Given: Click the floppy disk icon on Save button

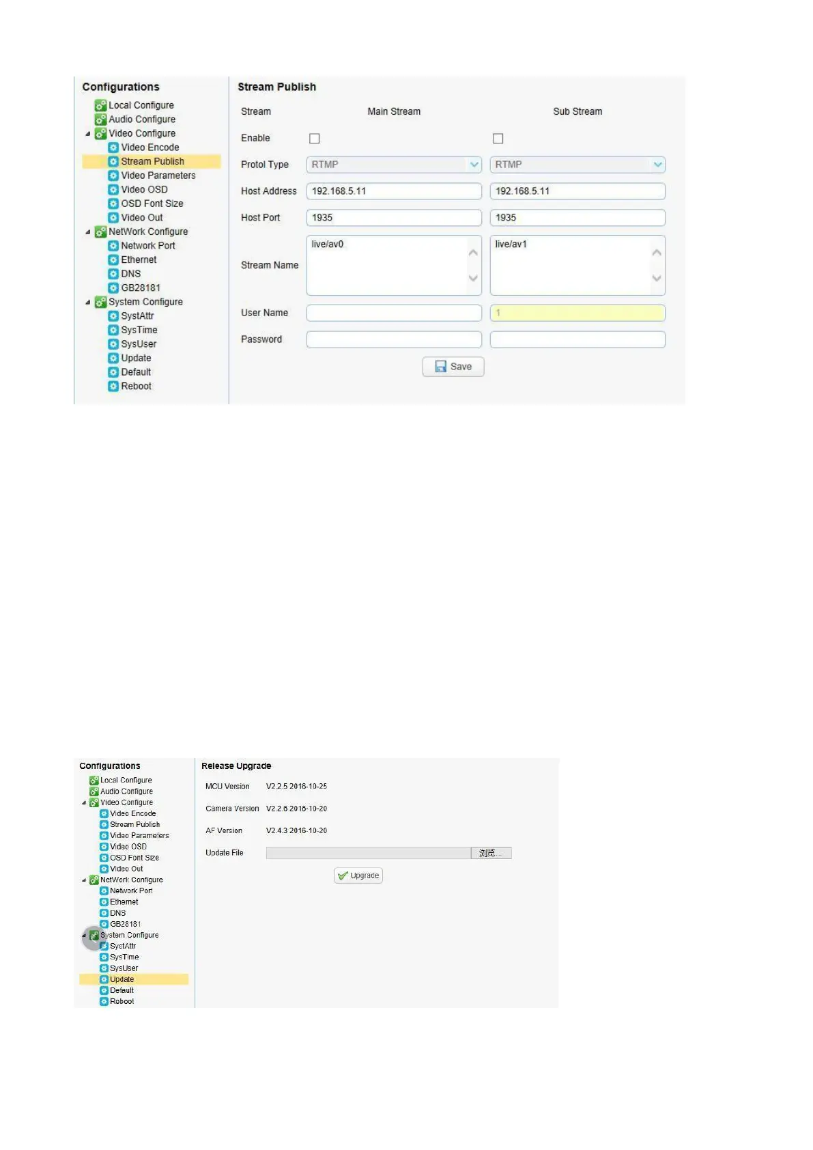Looking at the screenshot, I should [441, 367].
